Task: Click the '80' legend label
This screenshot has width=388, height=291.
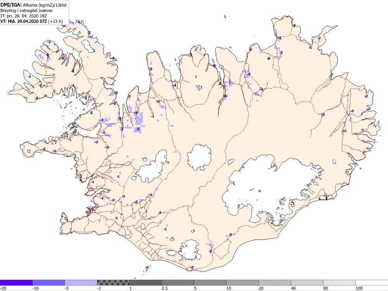Action: pos(326,288)
